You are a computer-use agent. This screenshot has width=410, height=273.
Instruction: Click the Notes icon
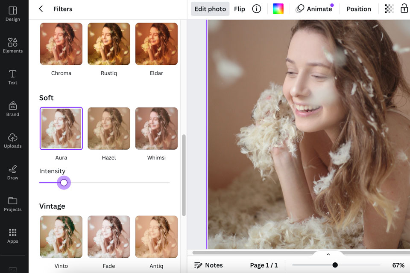click(x=198, y=265)
